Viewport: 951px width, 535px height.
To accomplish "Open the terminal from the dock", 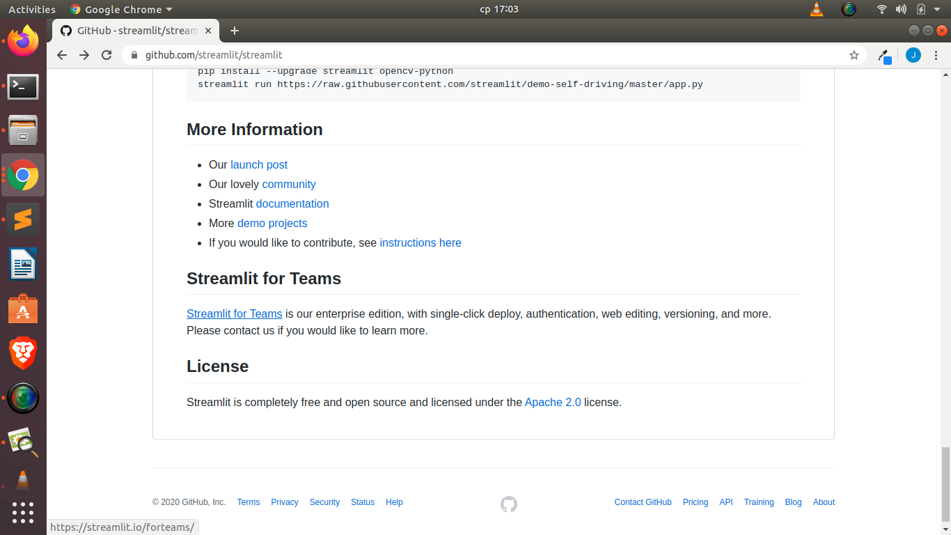I will click(23, 86).
